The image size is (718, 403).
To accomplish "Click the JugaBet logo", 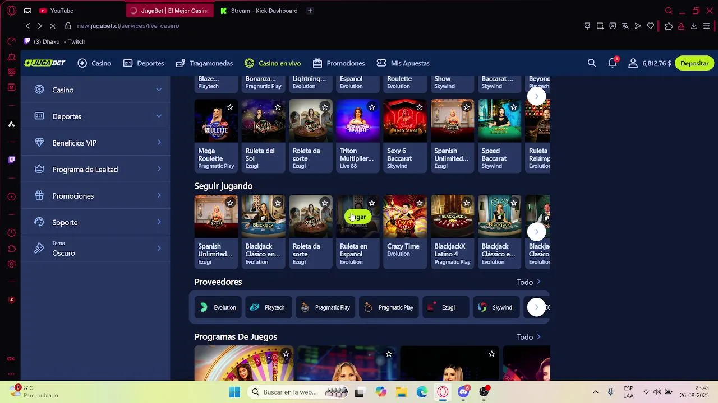I will point(45,63).
